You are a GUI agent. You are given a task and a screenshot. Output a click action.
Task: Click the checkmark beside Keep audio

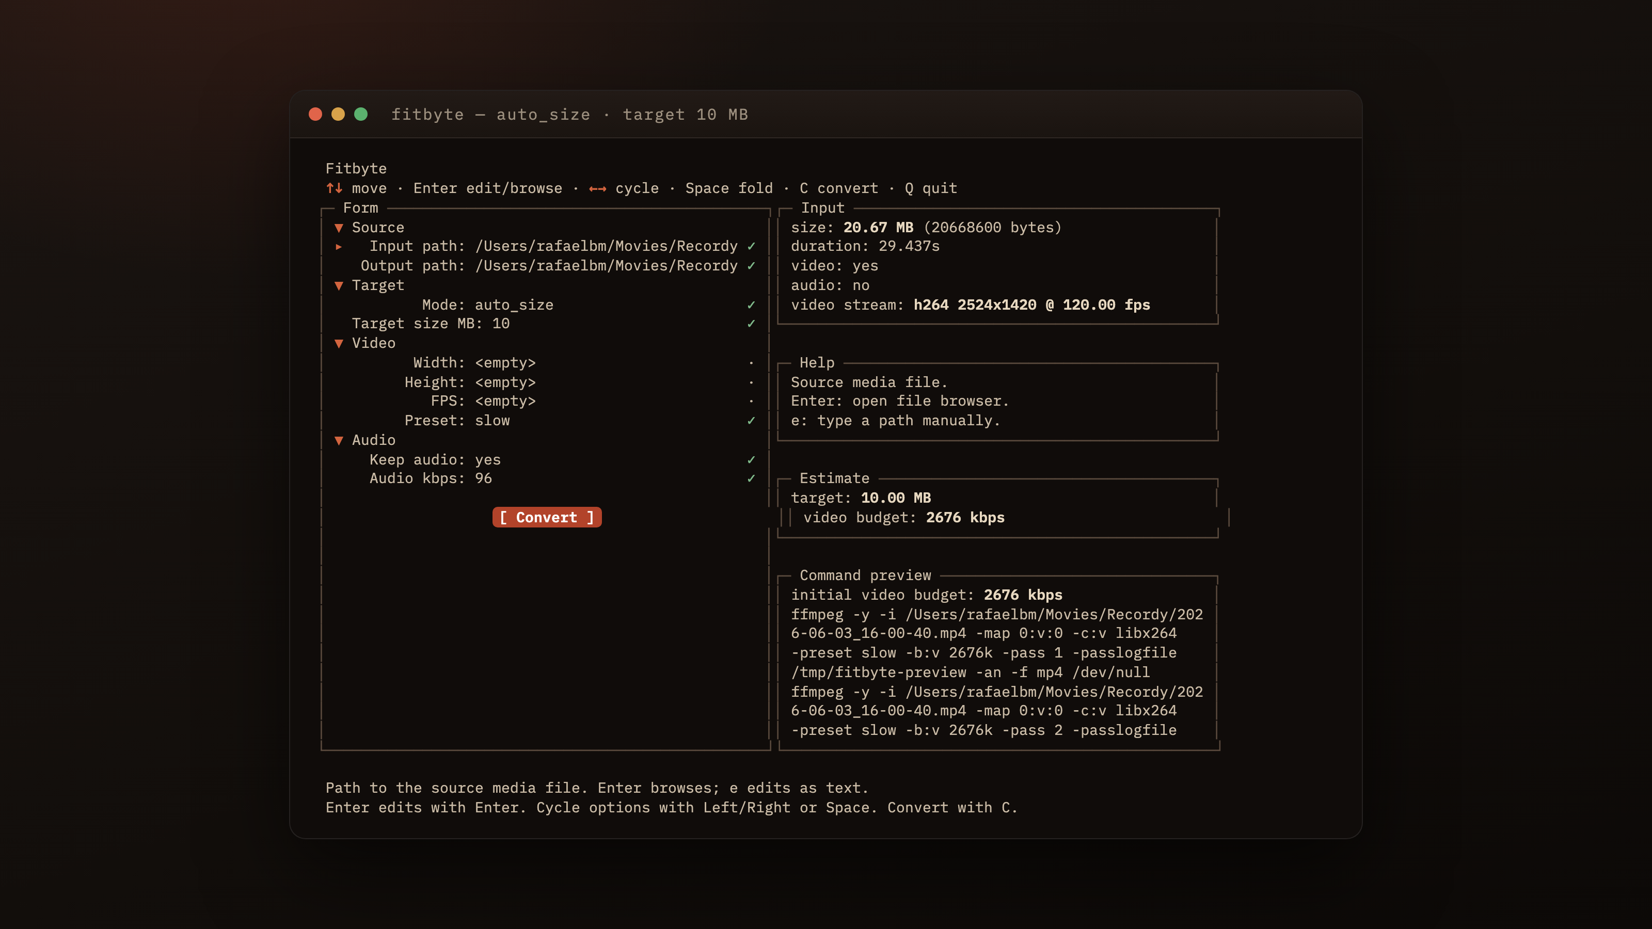tap(751, 460)
